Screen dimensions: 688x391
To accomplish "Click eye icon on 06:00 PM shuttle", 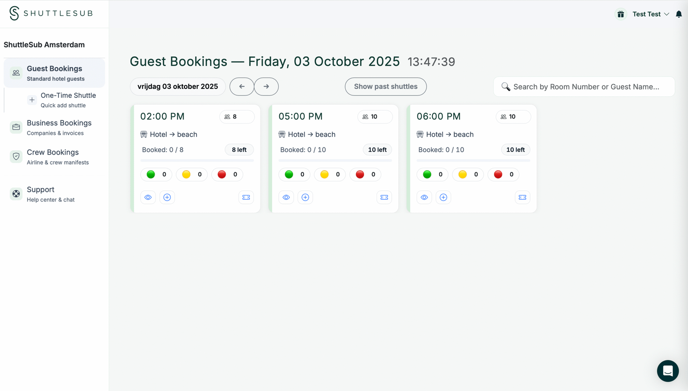I will tap(424, 197).
